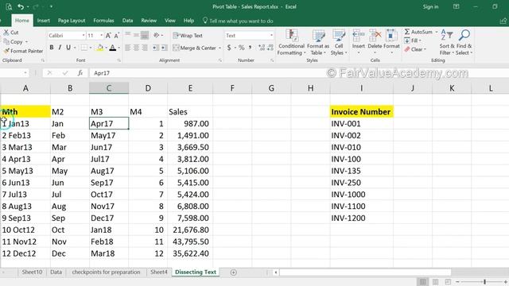
Task: Open Find & Select magnifier menu
Action: [464, 42]
